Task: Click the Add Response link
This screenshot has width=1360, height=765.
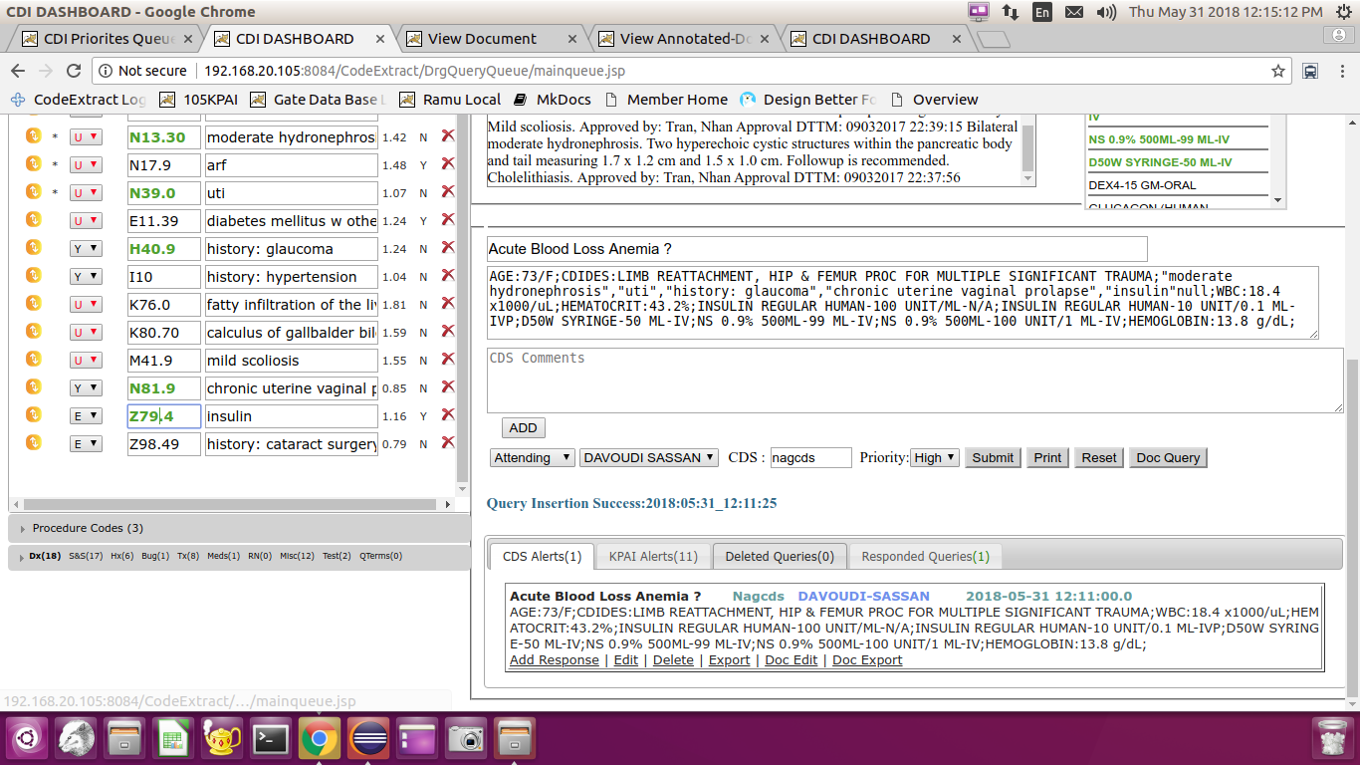Action: pyautogui.click(x=554, y=659)
